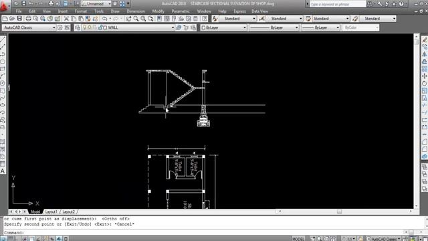428x241 pixels.
Task: Click InfoCenter keyword search field
Action: [338, 4]
